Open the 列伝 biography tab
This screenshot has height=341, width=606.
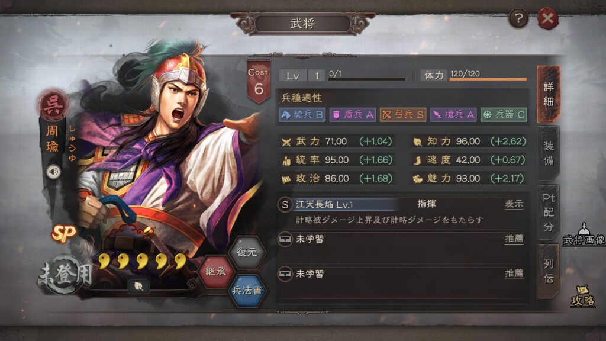pos(549,271)
